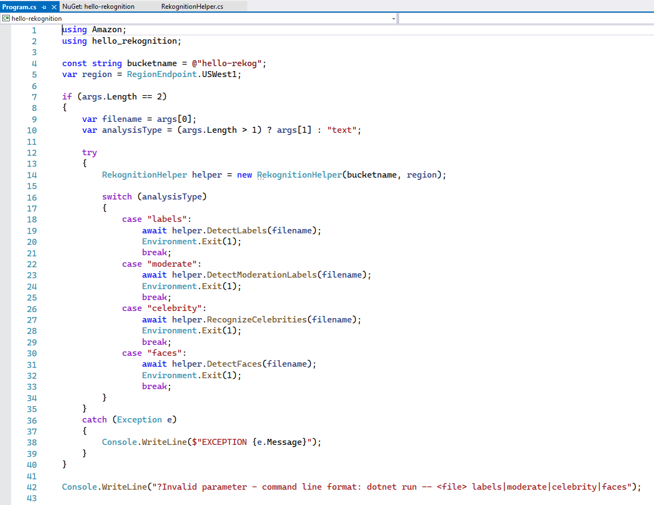The width and height of the screenshot is (654, 505).
Task: Click line number 26 in the gutter
Action: pos(32,309)
